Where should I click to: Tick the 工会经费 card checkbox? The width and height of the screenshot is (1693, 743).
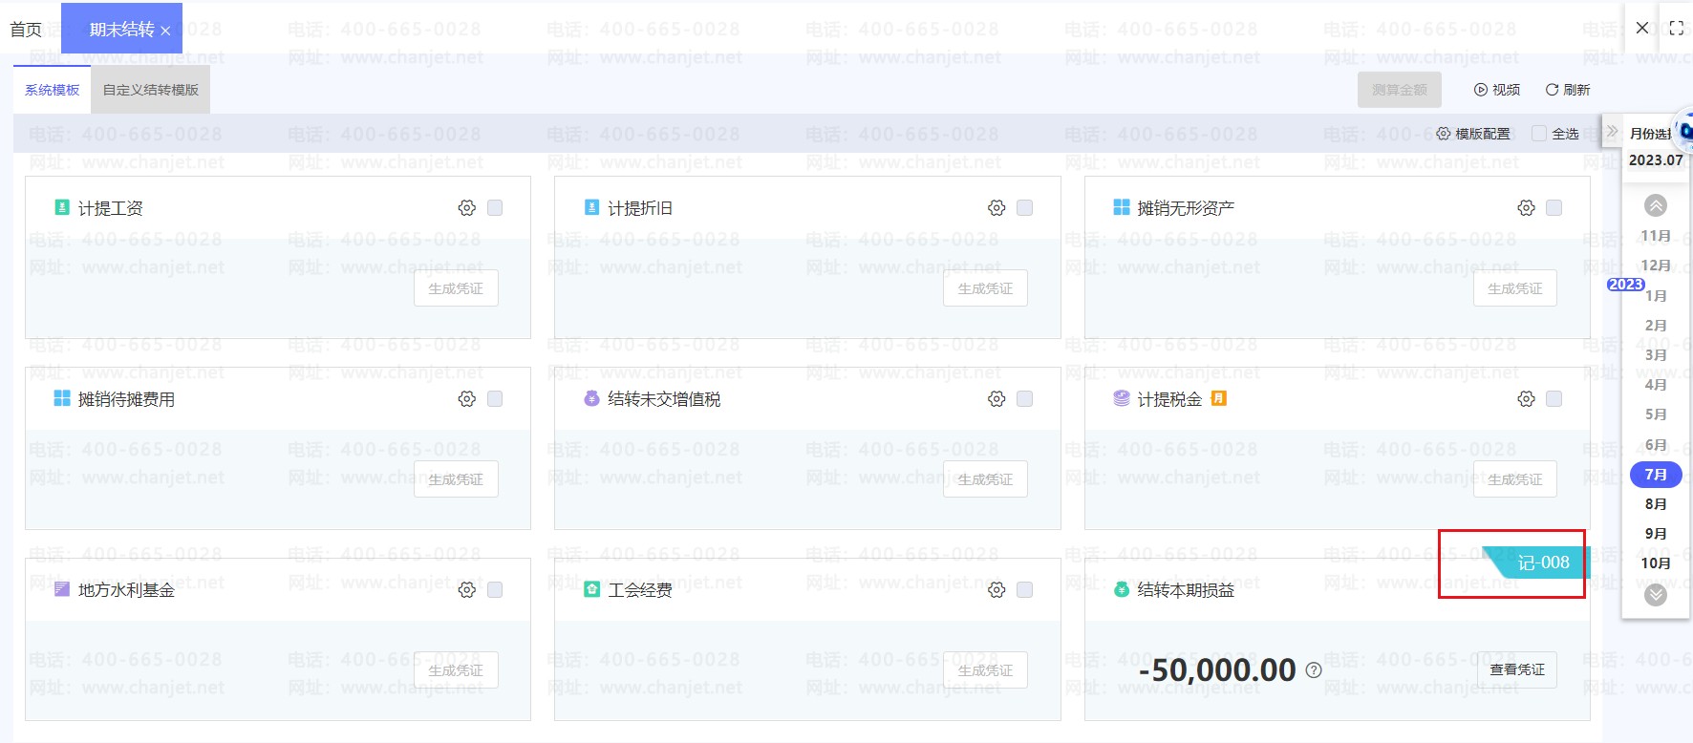(1024, 589)
